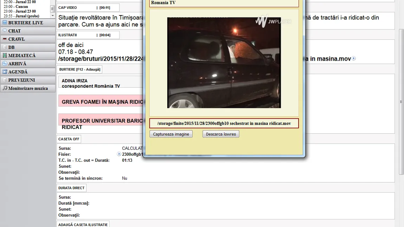Click BURTIERE [F12 - Adaugă] button

[x=80, y=69]
